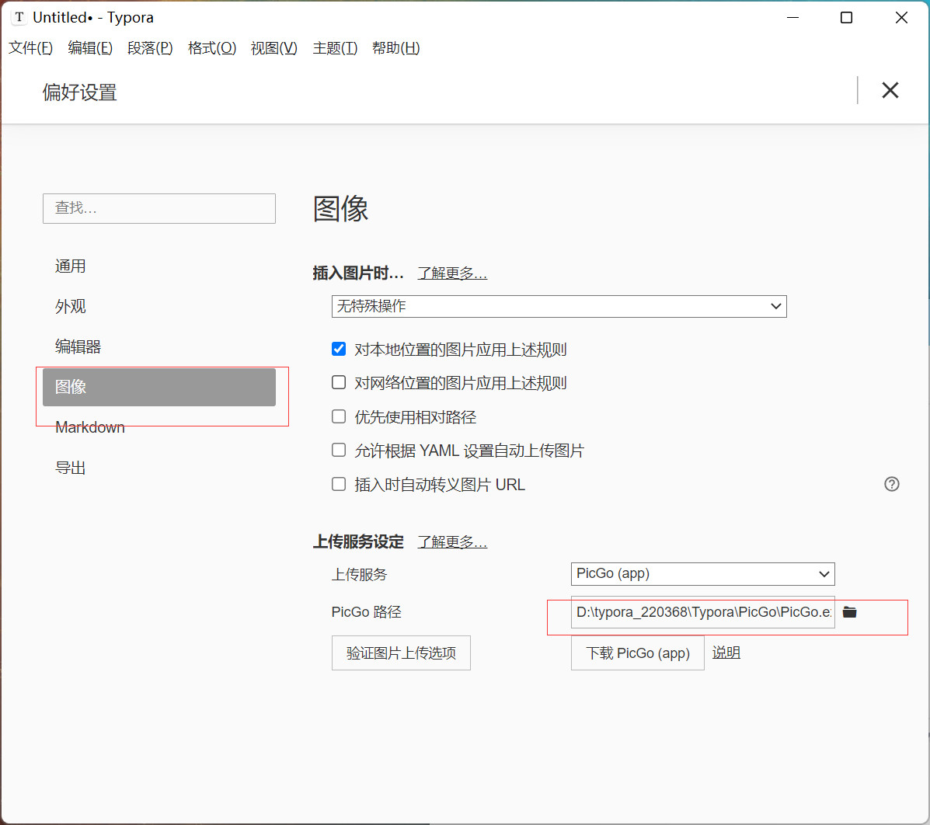Click the question mark help icon

[x=891, y=484]
